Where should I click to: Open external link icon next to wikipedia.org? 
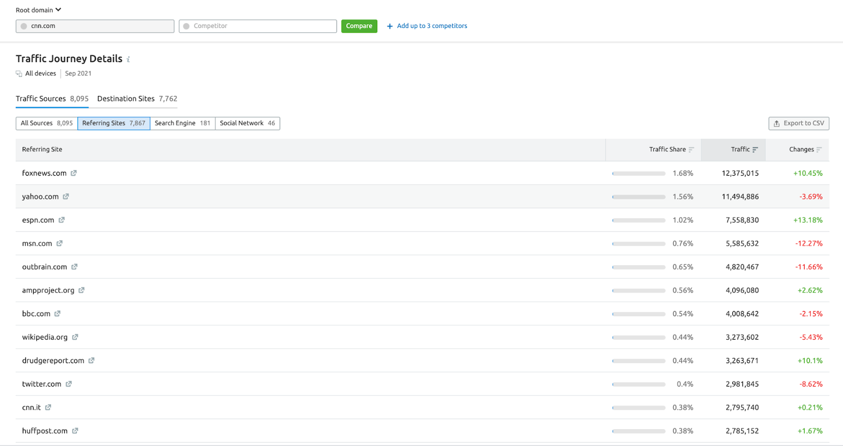pyautogui.click(x=75, y=337)
